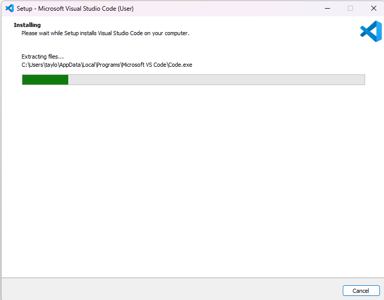
Task: Click the Setup window title text
Action: (75, 9)
